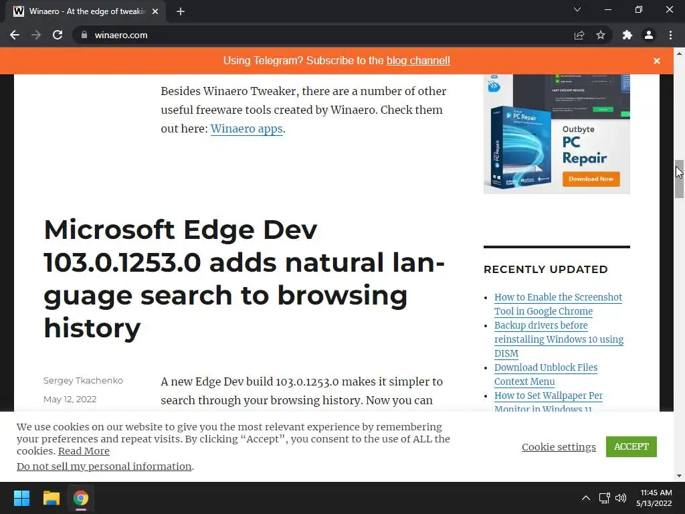Click the scrollbar down arrow

point(679,476)
